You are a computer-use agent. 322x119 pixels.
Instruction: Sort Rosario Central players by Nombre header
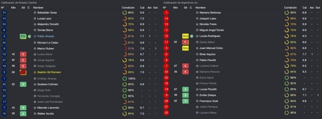click(x=38, y=8)
